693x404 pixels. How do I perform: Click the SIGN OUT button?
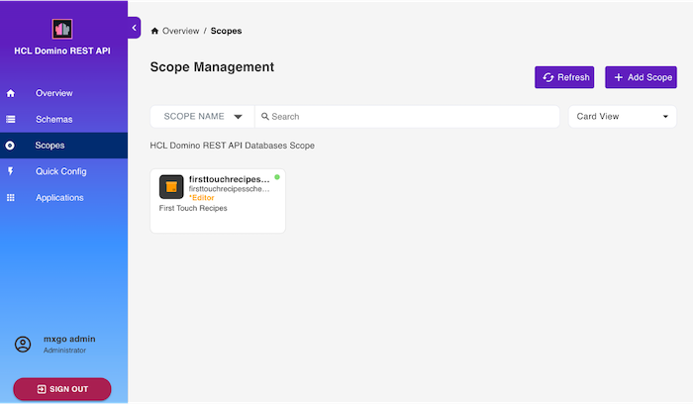point(62,389)
